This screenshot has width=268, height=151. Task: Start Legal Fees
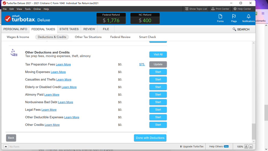point(158,110)
